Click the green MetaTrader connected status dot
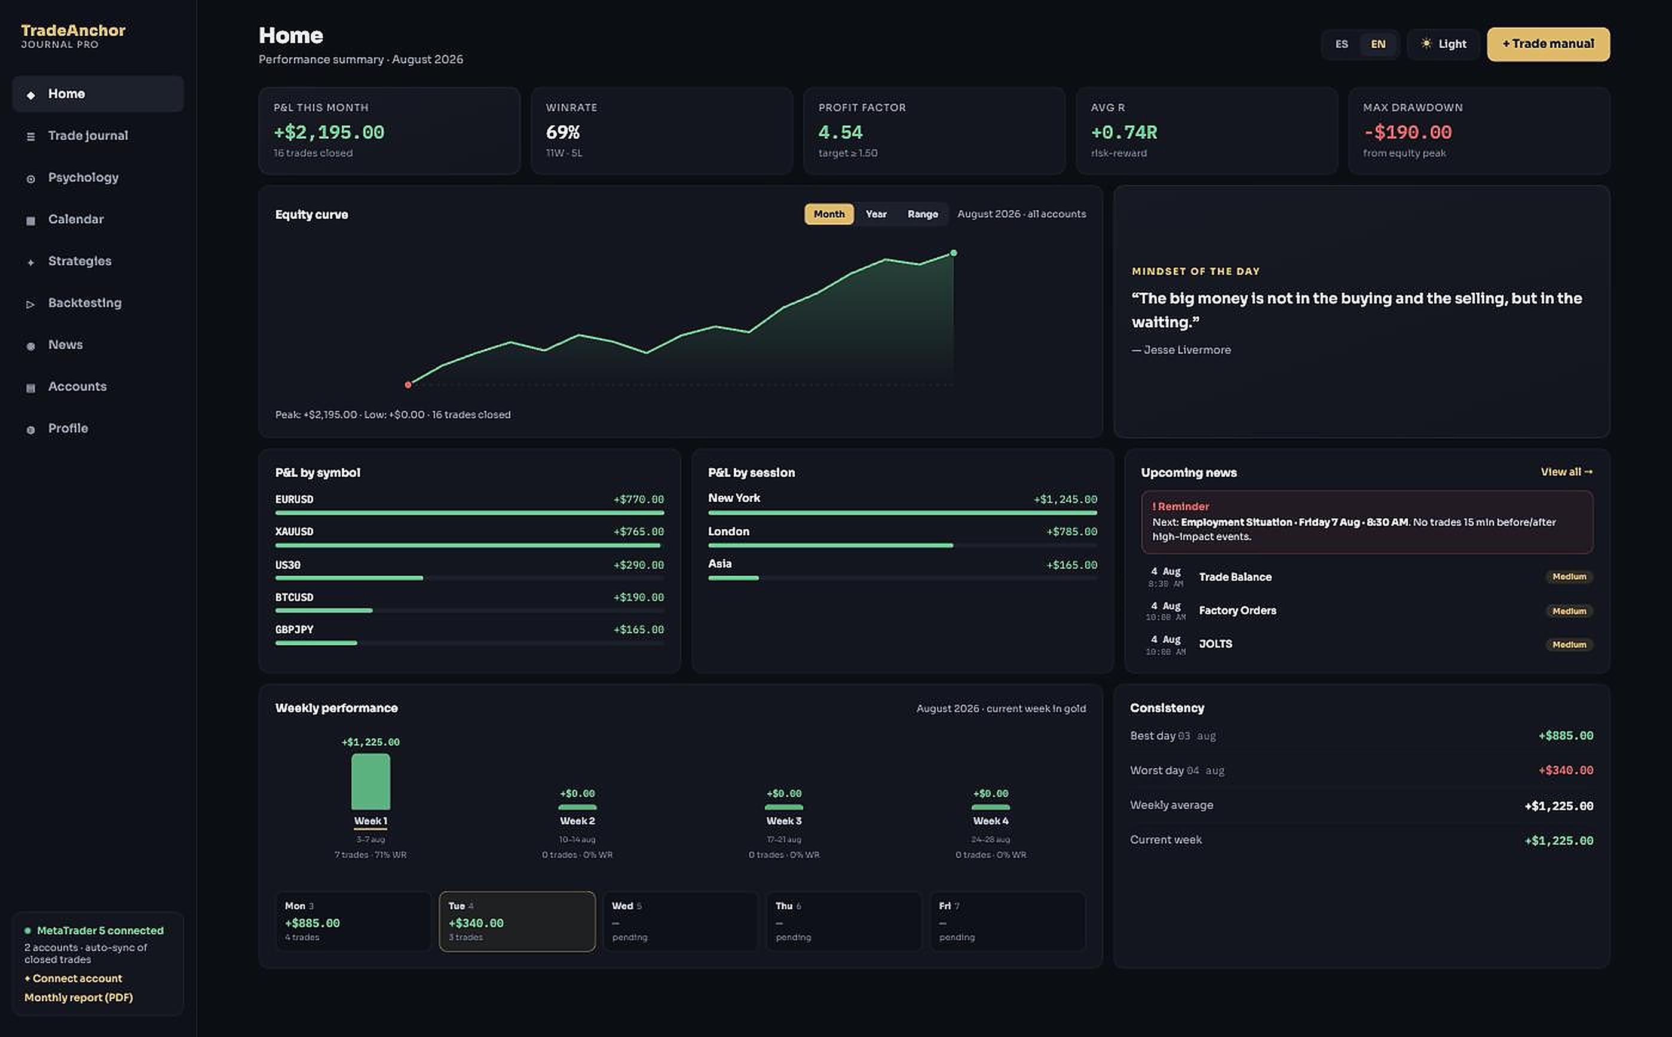This screenshot has height=1037, width=1672. [27, 931]
